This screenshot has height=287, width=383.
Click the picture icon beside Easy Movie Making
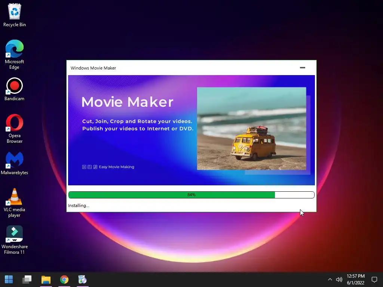[90, 167]
